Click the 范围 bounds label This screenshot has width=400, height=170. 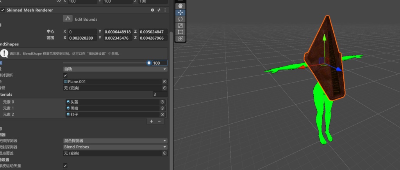click(50, 38)
